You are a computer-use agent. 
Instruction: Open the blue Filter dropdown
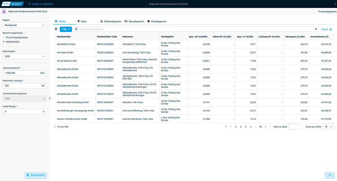tap(66, 29)
